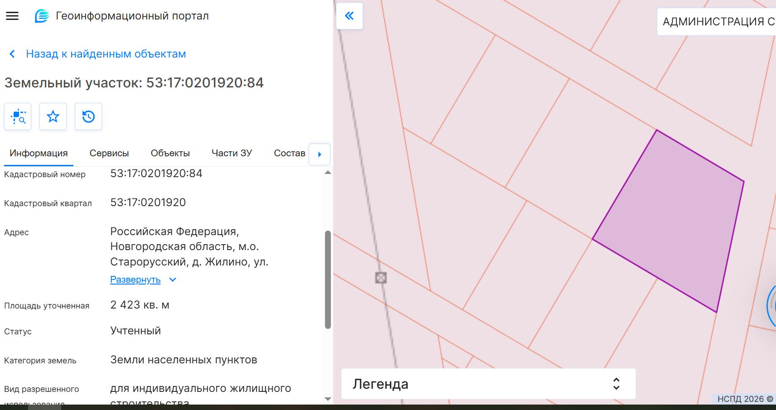776x410 pixels.
Task: Collapse the side panel double-chevron button
Action: coord(349,16)
